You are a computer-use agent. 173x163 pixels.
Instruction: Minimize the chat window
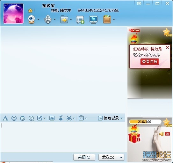click(148, 4)
